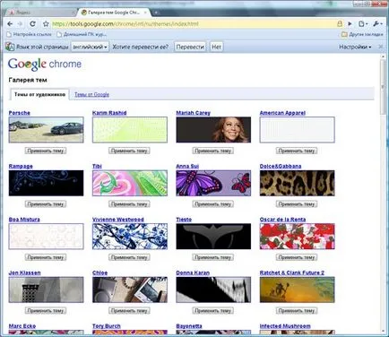389x337 pixels.
Task: Click the Anna Sui butterfly thumbnail
Action: pyautogui.click(x=213, y=183)
